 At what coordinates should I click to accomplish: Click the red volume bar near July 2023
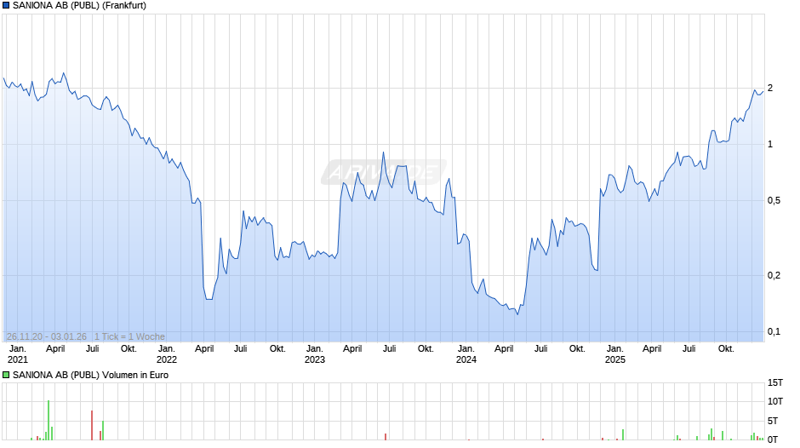tap(386, 437)
